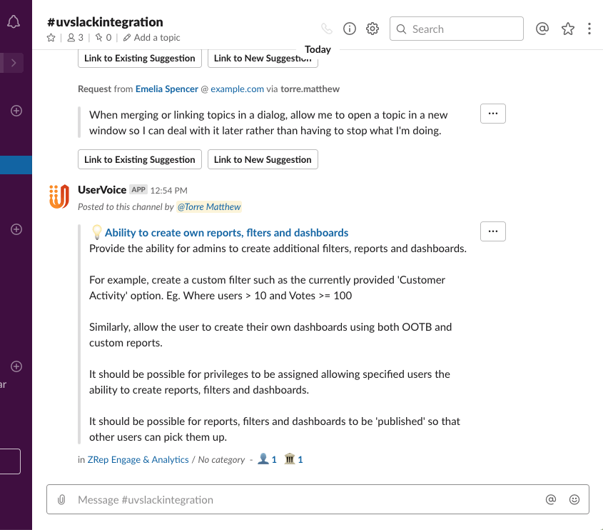Click the supporters person icon count
Screen dimensions: 603x530
[268, 459]
